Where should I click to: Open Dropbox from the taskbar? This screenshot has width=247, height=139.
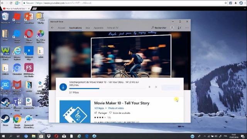tap(49, 136)
